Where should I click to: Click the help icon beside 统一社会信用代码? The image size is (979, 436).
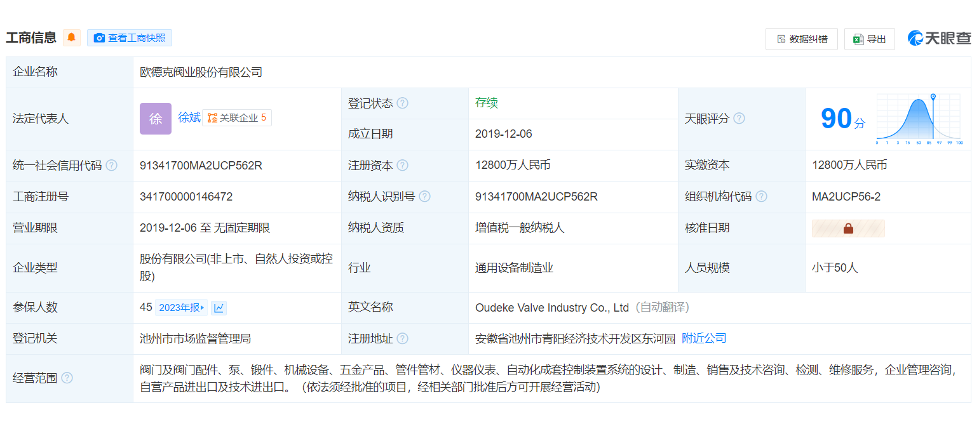pyautogui.click(x=111, y=165)
